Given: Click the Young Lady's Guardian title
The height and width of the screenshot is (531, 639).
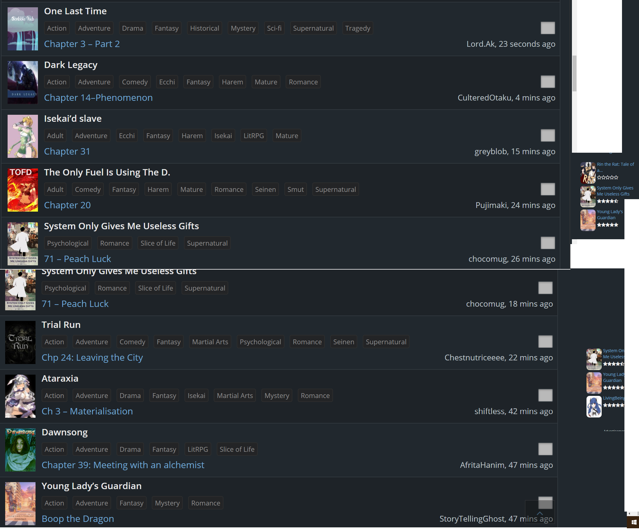Looking at the screenshot, I should pyautogui.click(x=92, y=486).
